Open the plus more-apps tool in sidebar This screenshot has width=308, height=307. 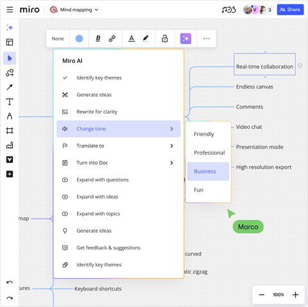tap(10, 174)
